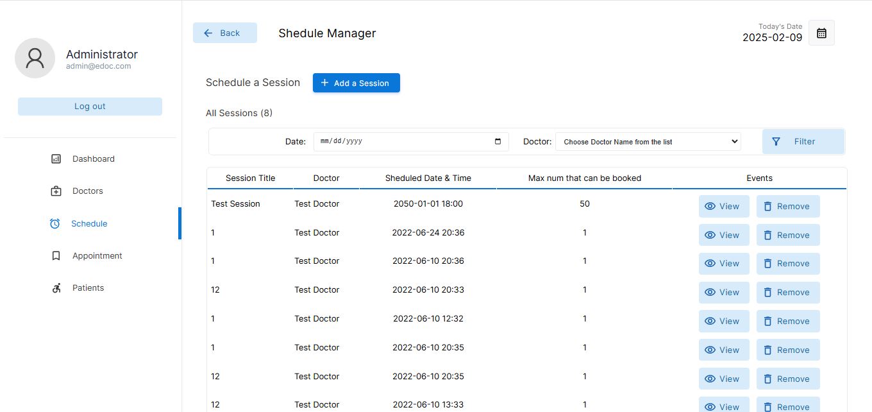View the session scheduled 2022-06-10 20:33

click(x=723, y=293)
